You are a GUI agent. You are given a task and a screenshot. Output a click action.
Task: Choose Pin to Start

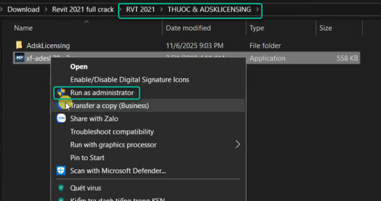tap(88, 158)
